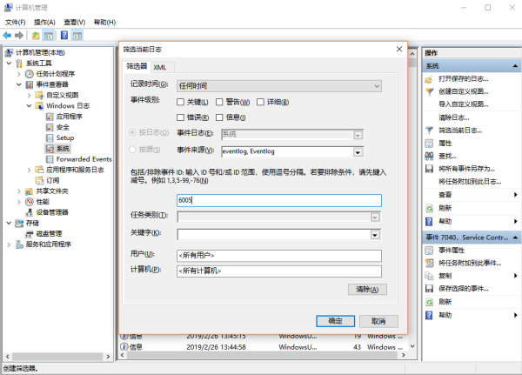522x375 pixels.
Task: Click the 查找 binoculars icon
Action: (429, 156)
